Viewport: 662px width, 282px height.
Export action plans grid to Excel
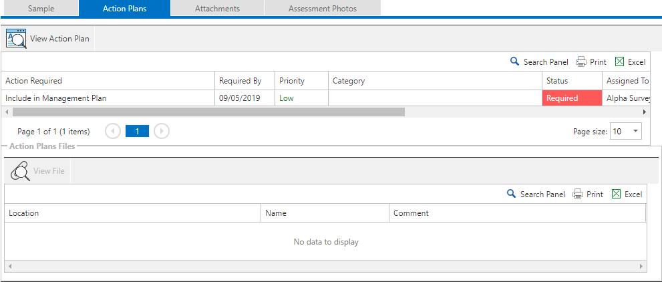[630, 62]
